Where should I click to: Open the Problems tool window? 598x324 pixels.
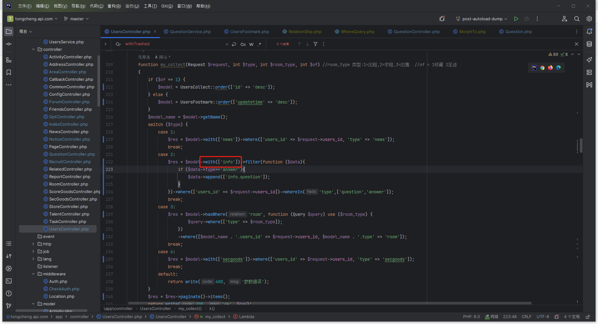coord(8,293)
